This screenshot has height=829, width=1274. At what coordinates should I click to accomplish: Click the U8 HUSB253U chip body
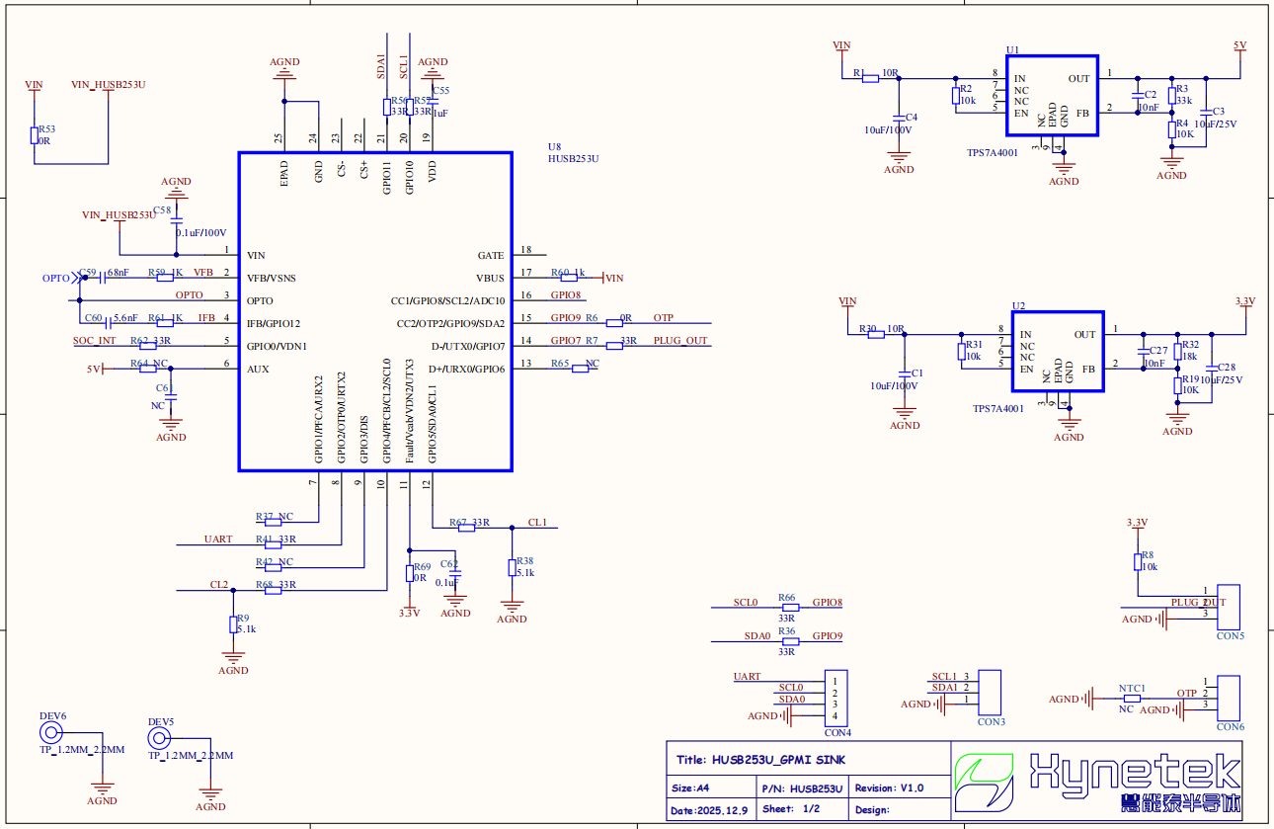tap(375, 311)
